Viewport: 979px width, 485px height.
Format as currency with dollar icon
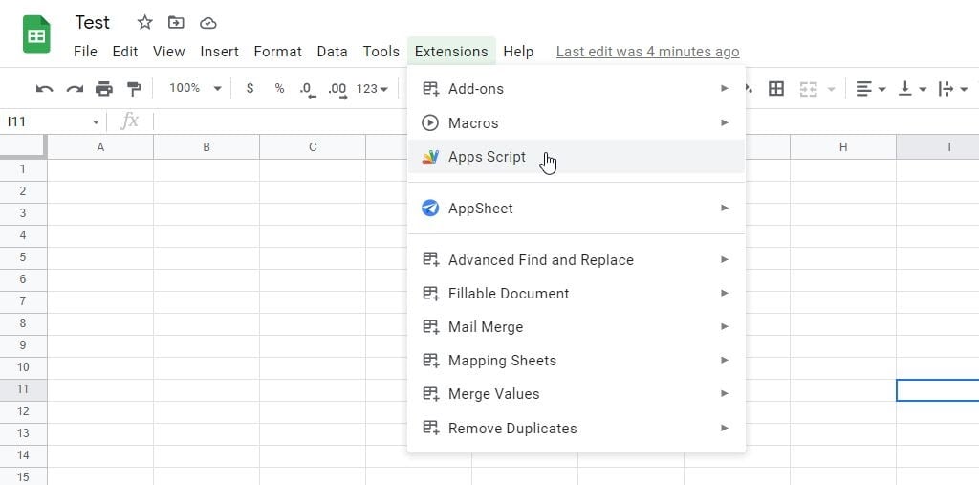pos(250,89)
